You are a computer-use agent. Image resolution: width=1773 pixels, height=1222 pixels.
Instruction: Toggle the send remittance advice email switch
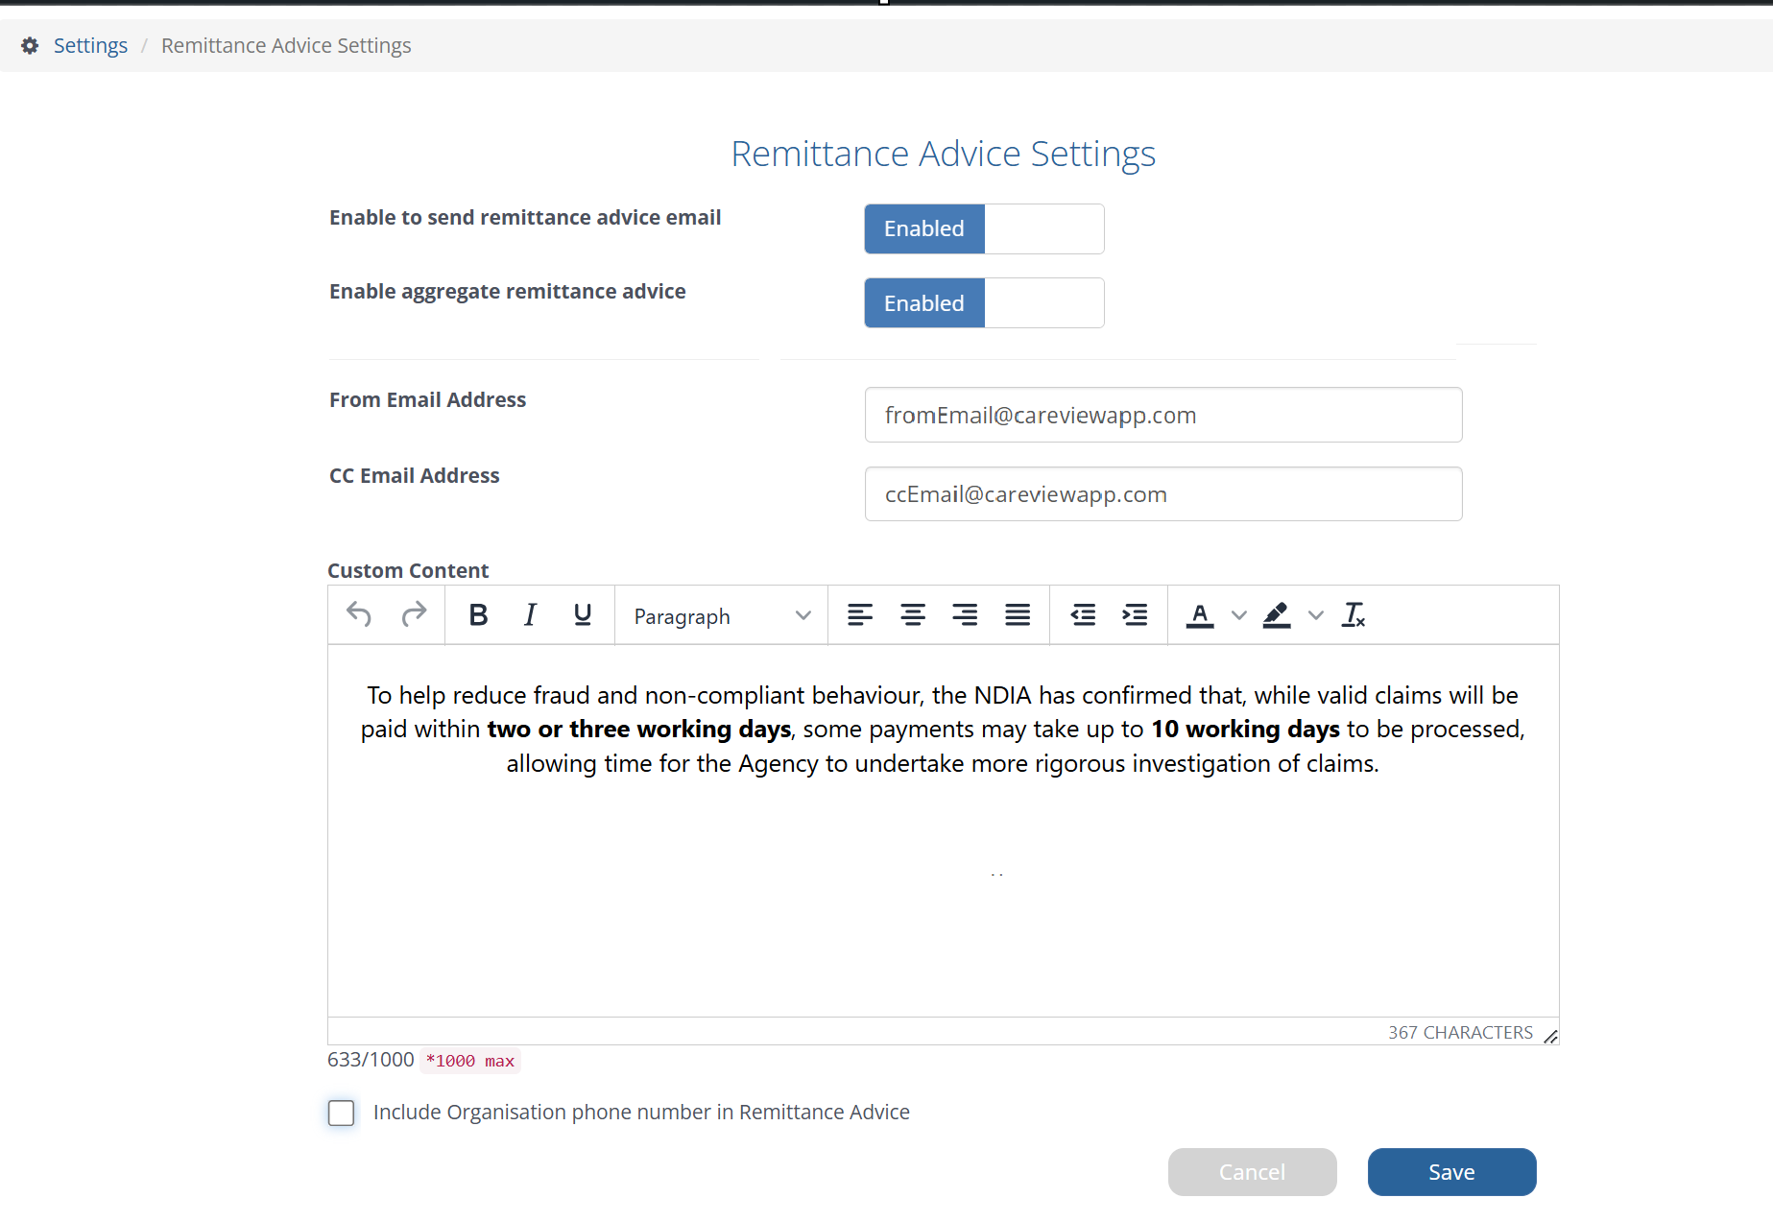tap(984, 228)
